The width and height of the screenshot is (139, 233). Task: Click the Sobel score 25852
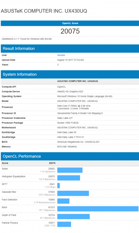coord(51,169)
